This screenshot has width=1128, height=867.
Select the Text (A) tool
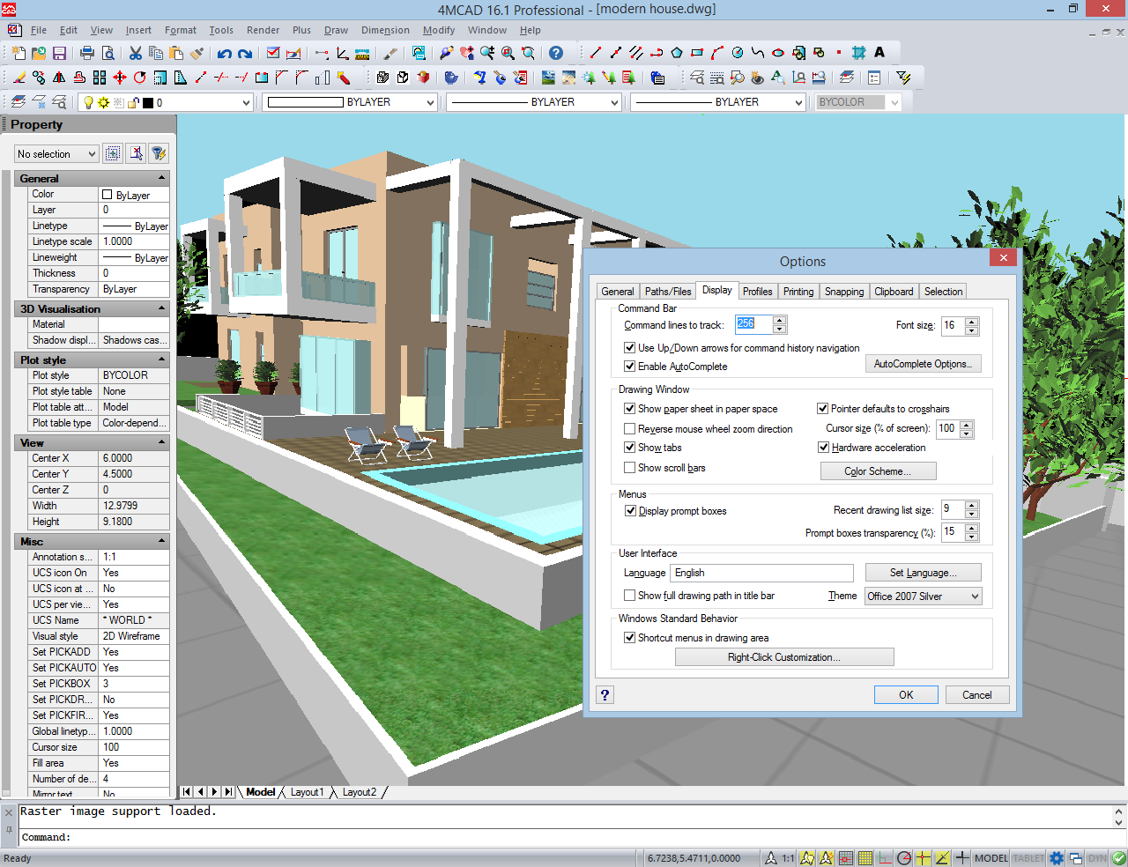coord(879,52)
